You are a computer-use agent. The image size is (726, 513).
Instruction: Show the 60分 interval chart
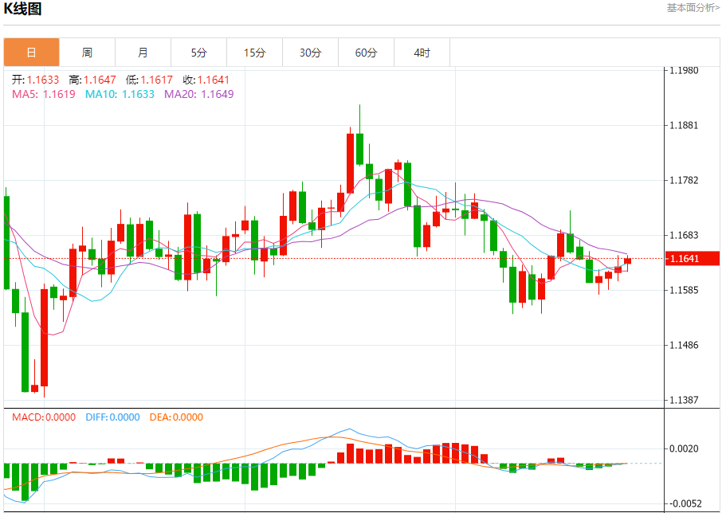[366, 53]
